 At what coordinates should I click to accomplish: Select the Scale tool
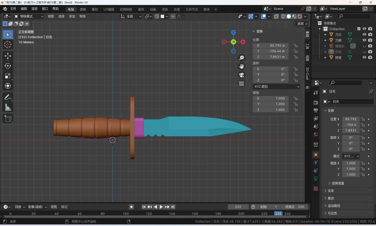pyautogui.click(x=8, y=76)
